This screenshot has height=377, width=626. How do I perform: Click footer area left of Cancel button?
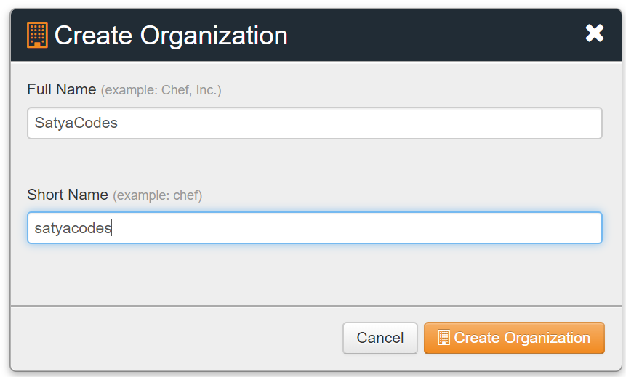pos(174,338)
